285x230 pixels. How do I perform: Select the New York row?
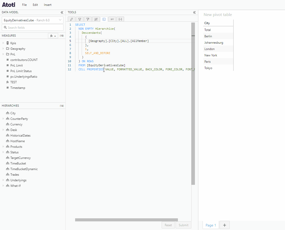click(x=218, y=55)
